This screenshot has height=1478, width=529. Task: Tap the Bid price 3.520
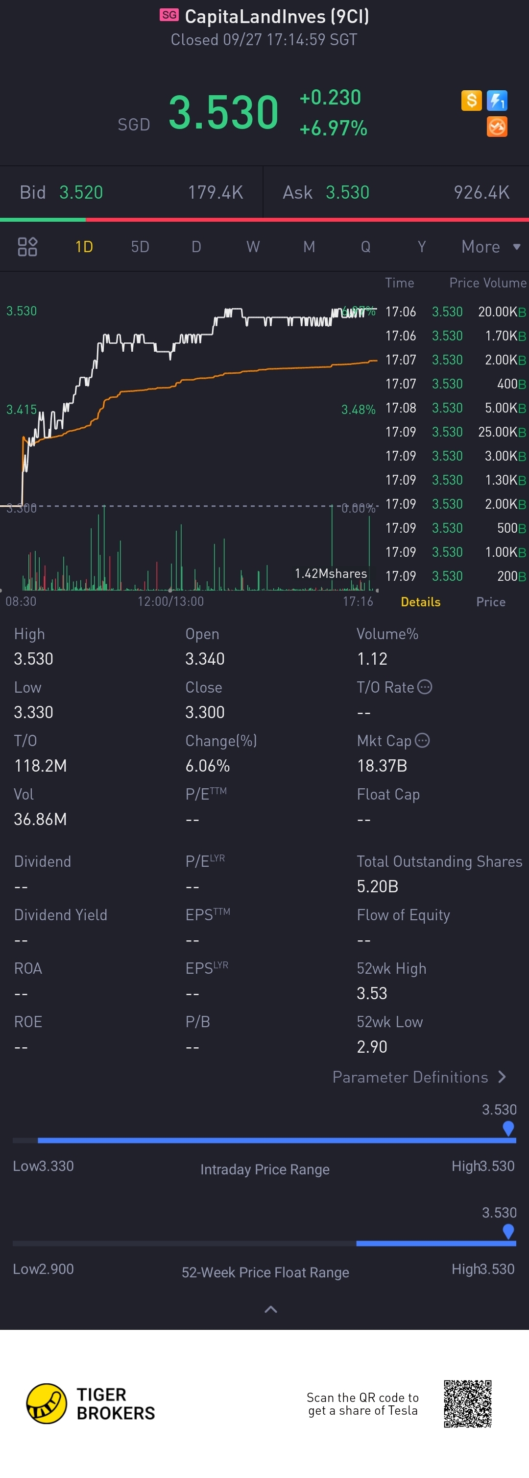pos(81,192)
